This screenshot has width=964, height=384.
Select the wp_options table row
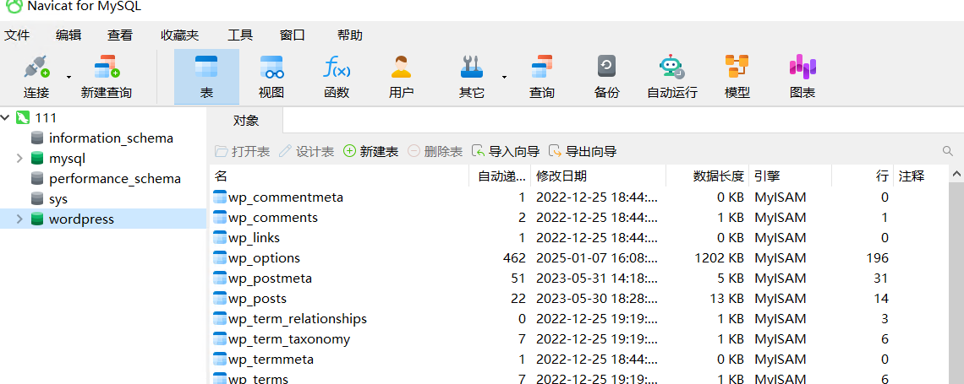pyautogui.click(x=580, y=257)
